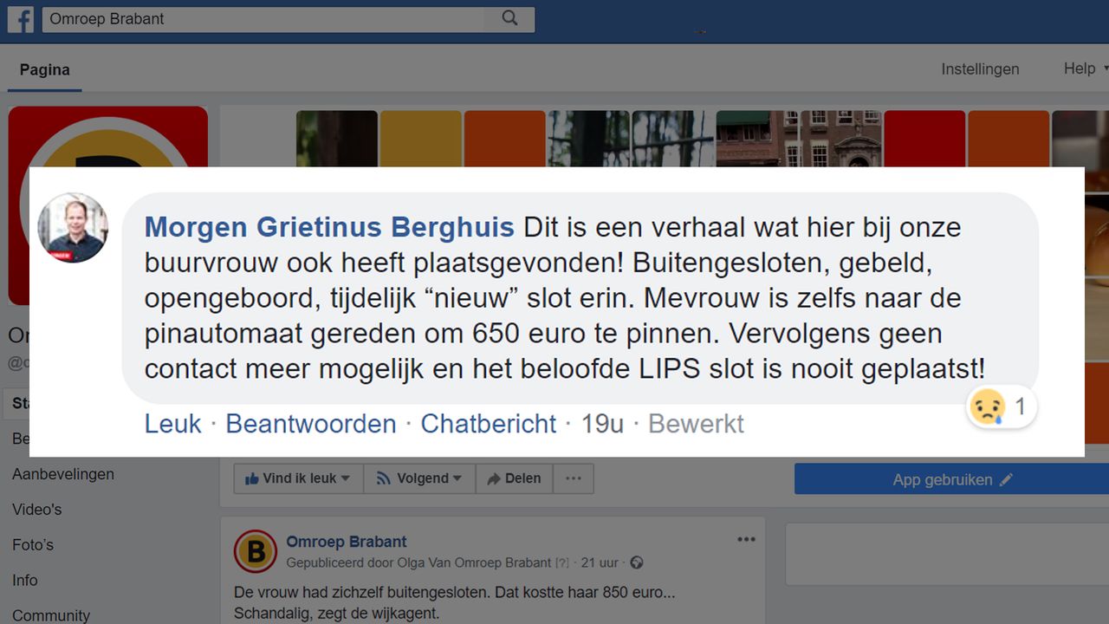
Task: Open Instellingen in the top bar
Action: point(980,69)
